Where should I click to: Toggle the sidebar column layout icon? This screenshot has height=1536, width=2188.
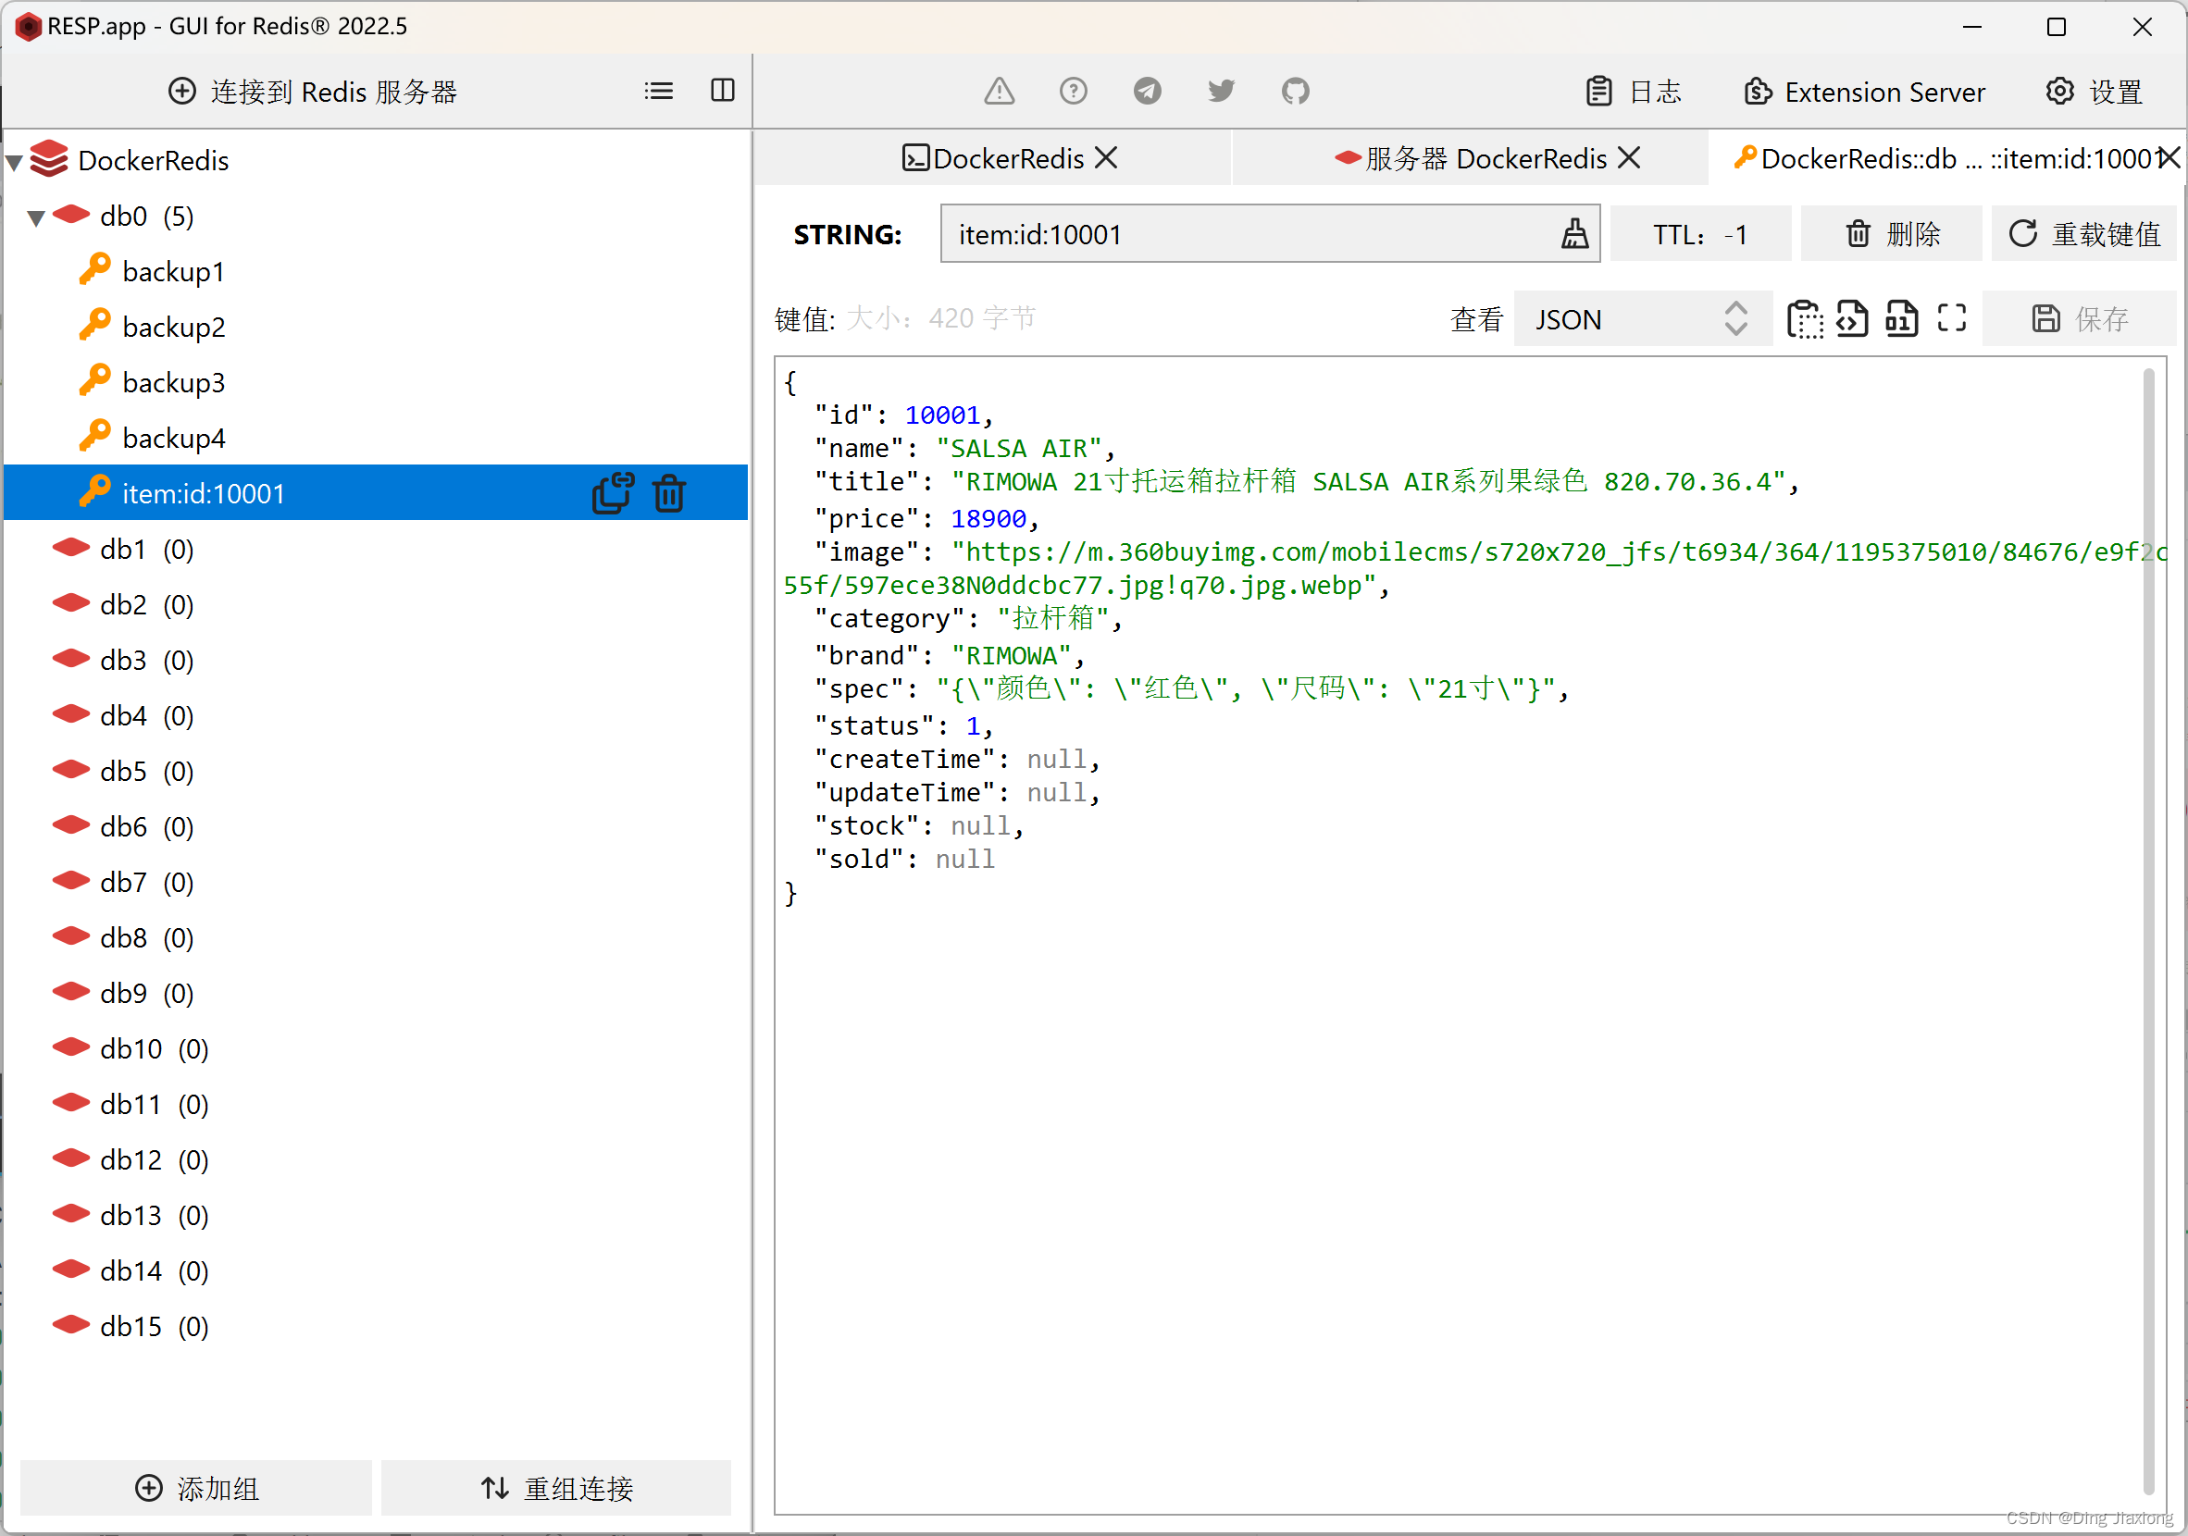(722, 91)
